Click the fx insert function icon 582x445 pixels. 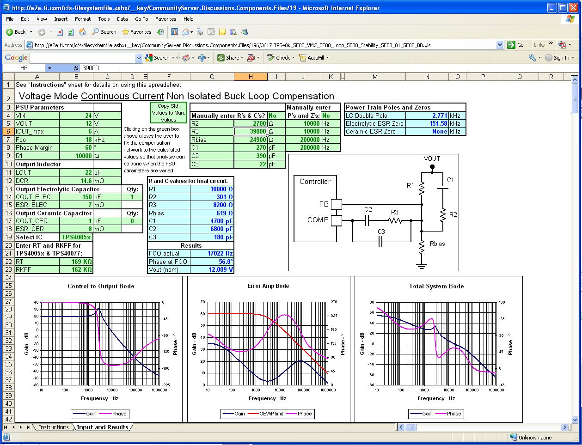click(x=76, y=68)
